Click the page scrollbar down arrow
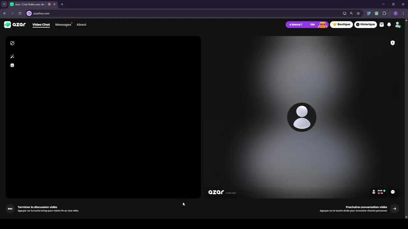408x229 pixels. tap(406, 217)
